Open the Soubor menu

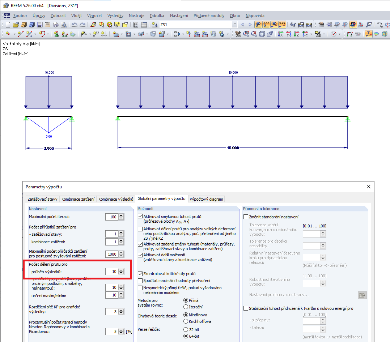click(x=20, y=16)
